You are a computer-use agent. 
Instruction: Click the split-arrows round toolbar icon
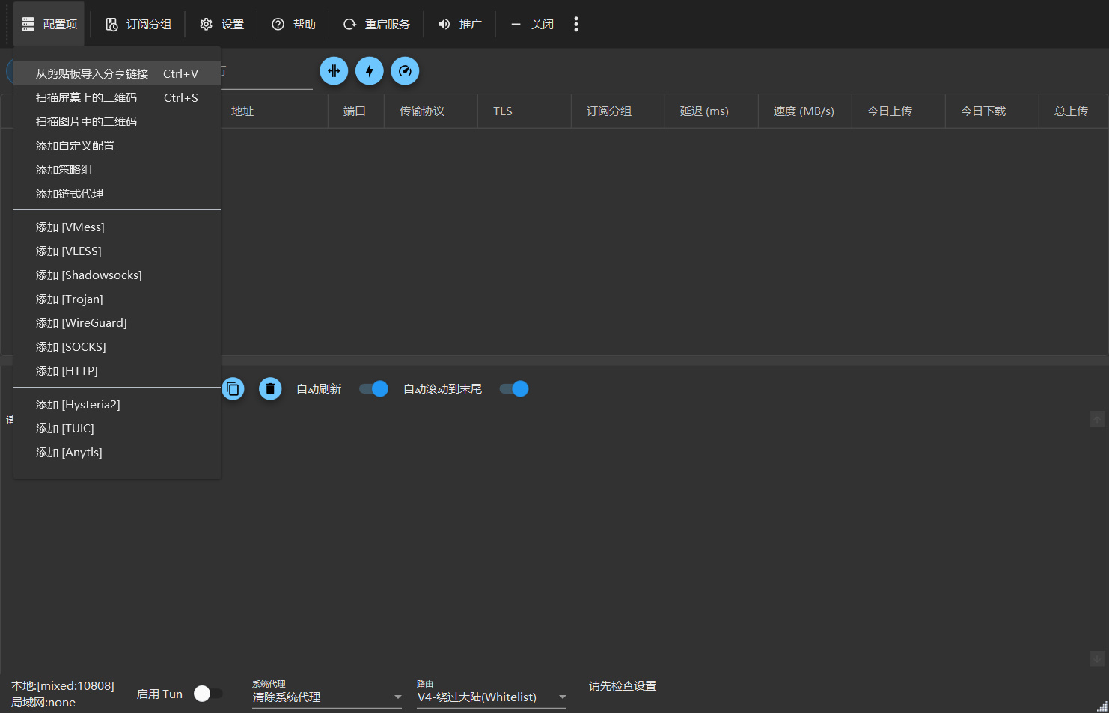pos(334,71)
